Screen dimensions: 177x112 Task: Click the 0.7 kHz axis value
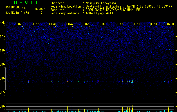2,92
